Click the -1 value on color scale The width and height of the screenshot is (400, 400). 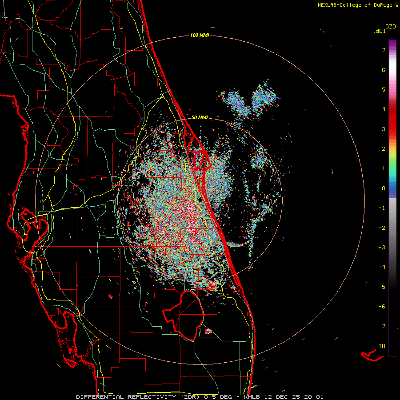382,208
